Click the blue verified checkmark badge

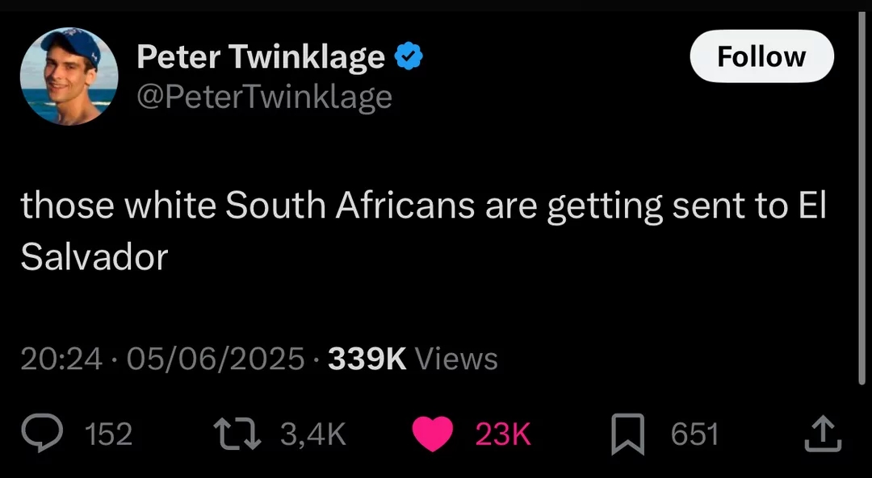pos(409,56)
